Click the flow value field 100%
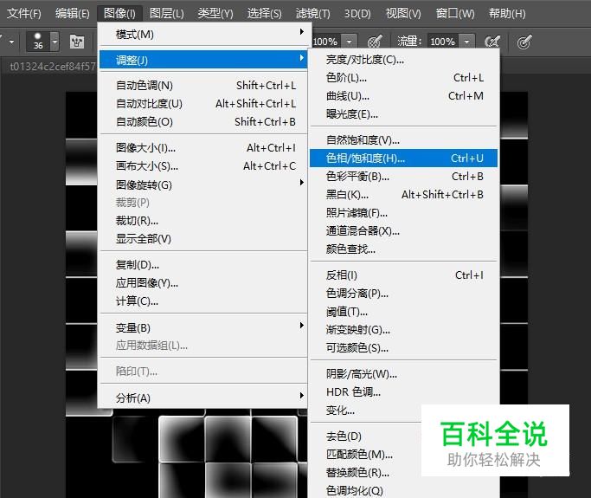The height and width of the screenshot is (498, 591). point(443,42)
